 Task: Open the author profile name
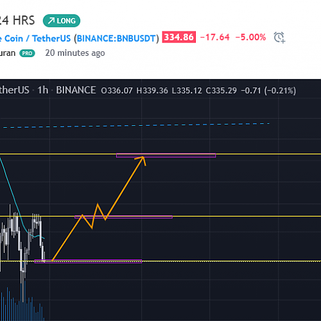(8, 53)
